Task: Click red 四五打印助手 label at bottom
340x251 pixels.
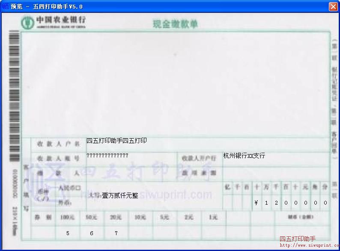Action: [298, 239]
